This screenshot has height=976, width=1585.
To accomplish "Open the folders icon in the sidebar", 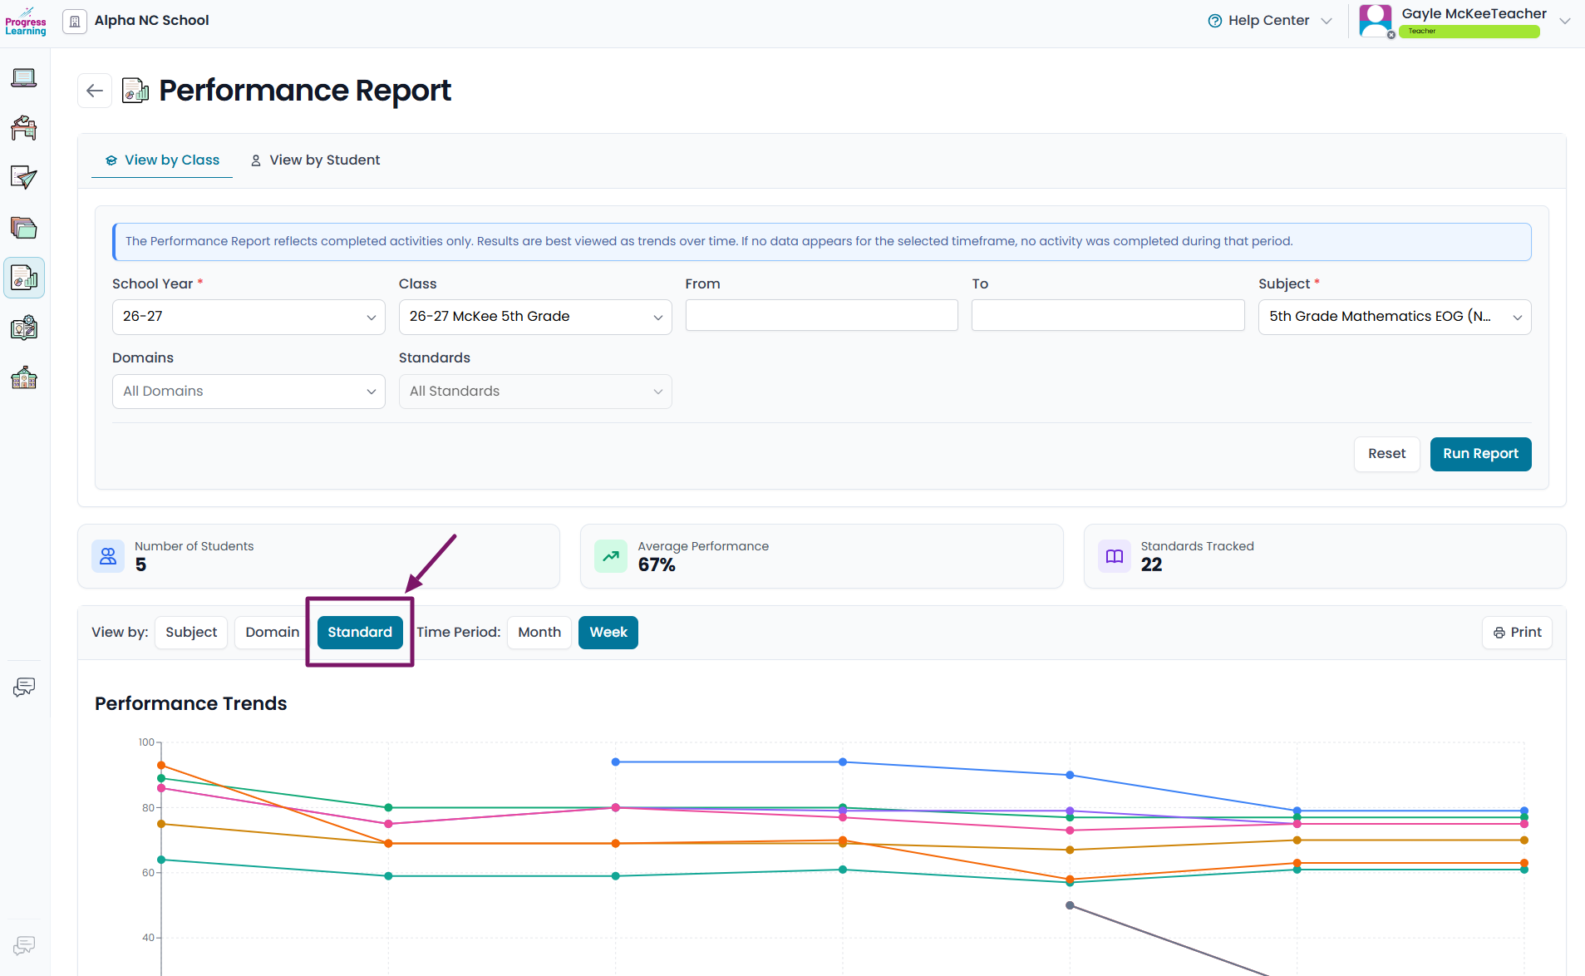I will tap(24, 228).
